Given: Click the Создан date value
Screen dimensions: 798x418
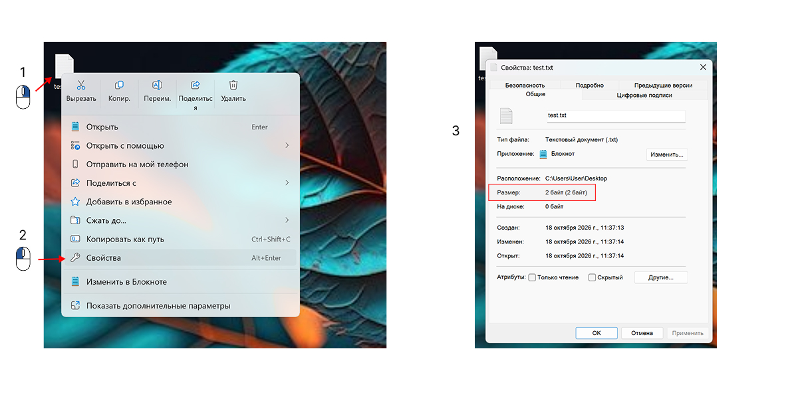Looking at the screenshot, I should point(585,228).
